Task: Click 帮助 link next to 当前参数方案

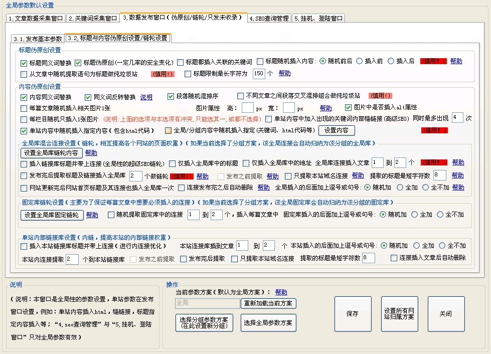Action: coord(281,292)
